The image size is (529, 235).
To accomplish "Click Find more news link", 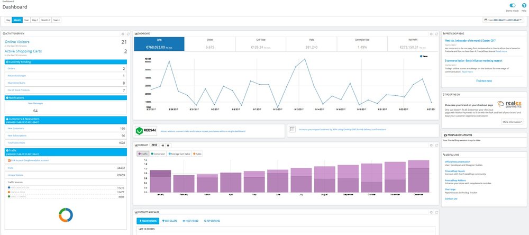I will tap(484, 80).
